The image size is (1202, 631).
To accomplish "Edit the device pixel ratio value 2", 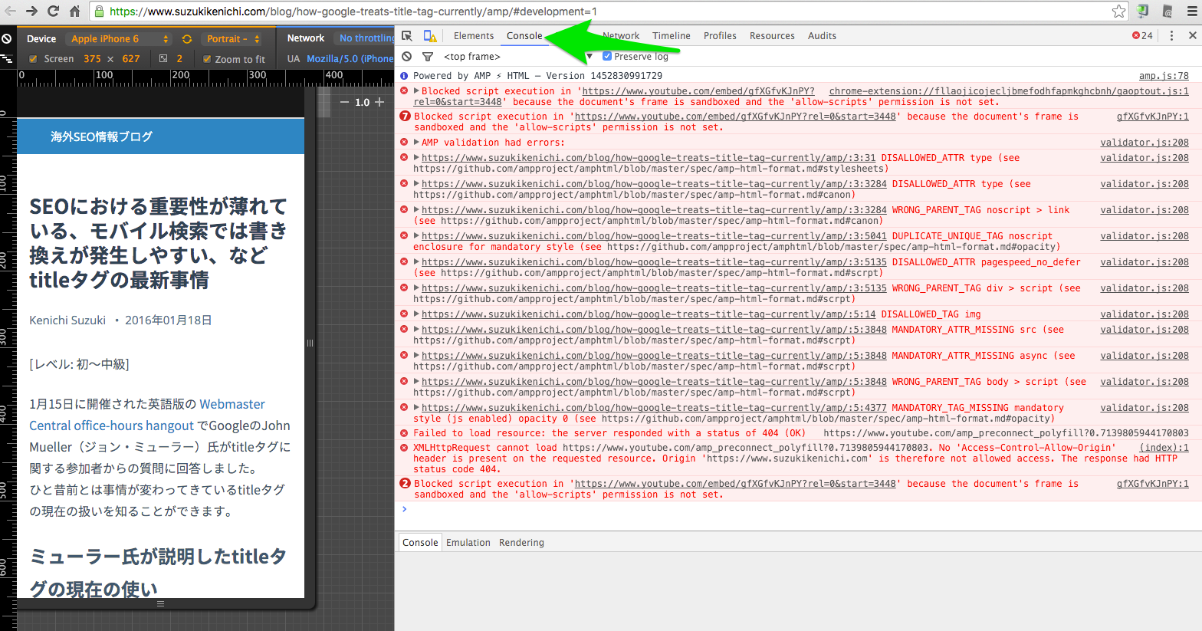I will (x=180, y=59).
